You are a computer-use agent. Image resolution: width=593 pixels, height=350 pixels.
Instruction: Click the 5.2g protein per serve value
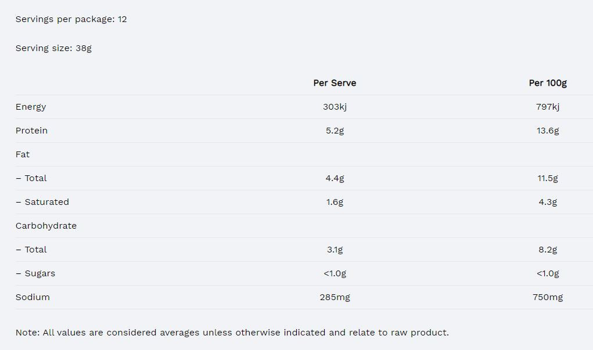tap(335, 131)
